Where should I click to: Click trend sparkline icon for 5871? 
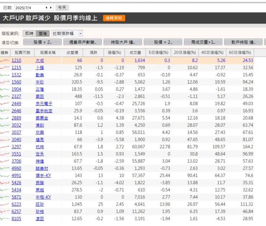pyautogui.click(x=5, y=197)
